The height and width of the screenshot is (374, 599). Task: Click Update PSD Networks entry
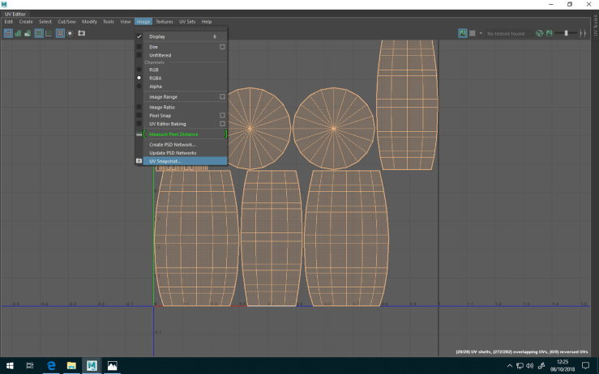coord(173,152)
